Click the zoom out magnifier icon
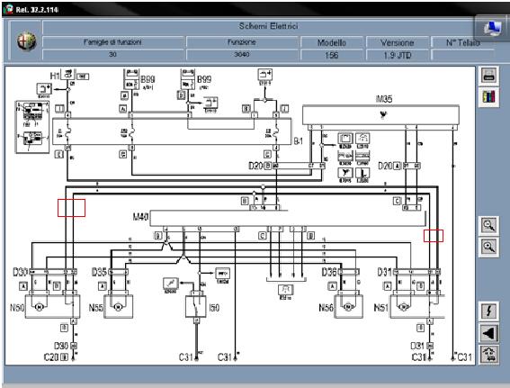 point(488,225)
